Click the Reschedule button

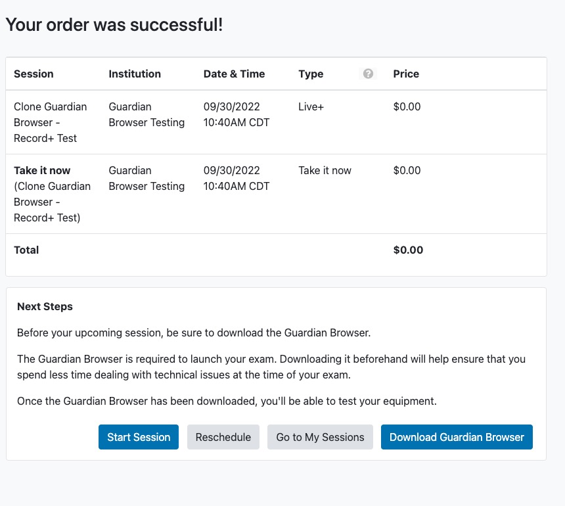223,437
